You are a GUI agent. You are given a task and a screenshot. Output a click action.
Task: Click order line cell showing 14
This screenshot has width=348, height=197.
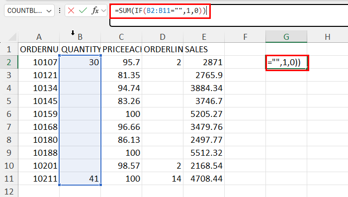coord(163,178)
